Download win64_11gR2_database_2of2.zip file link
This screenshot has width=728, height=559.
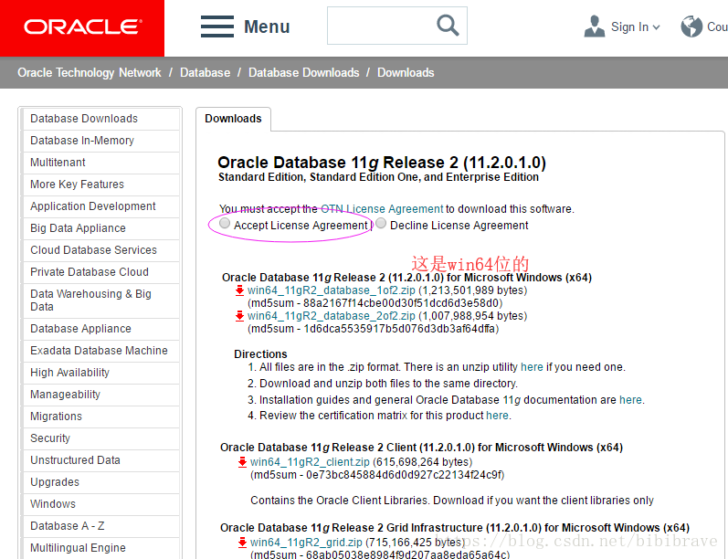point(331,316)
